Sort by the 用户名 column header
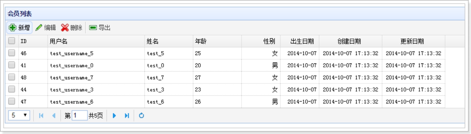471x134 pixels. (x=58, y=41)
